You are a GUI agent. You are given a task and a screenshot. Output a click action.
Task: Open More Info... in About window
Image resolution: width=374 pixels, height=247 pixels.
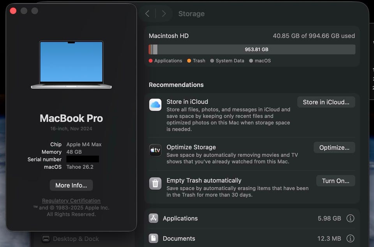pos(71,185)
